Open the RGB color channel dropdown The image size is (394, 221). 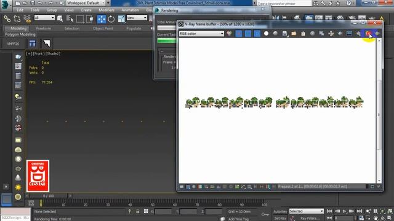[201, 33]
